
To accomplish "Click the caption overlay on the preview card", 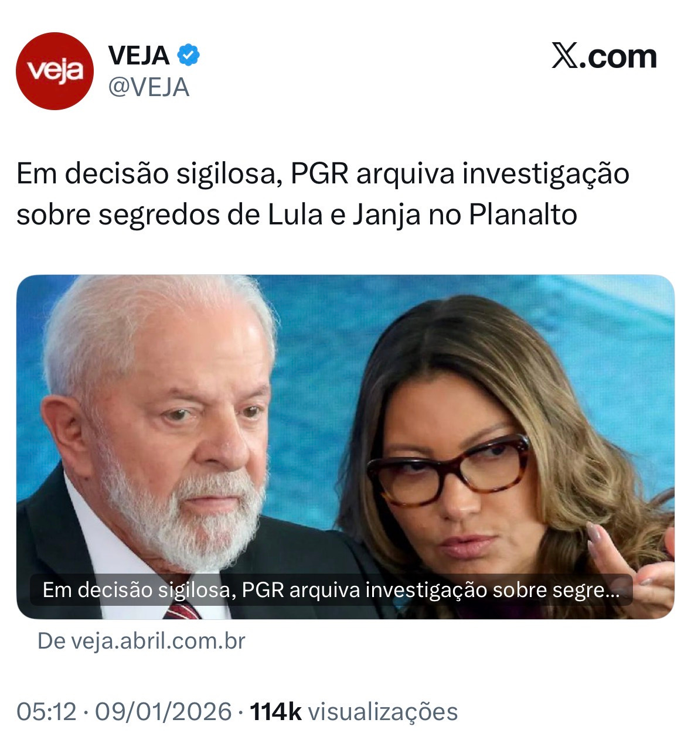I will 331,589.
